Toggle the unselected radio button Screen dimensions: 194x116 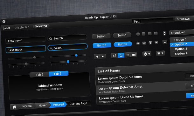[x=138, y=34]
